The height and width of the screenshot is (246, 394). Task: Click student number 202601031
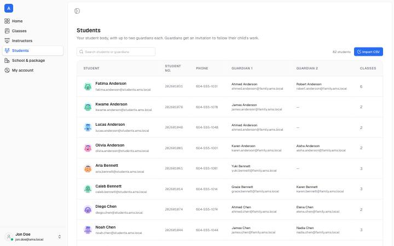click(x=174, y=86)
